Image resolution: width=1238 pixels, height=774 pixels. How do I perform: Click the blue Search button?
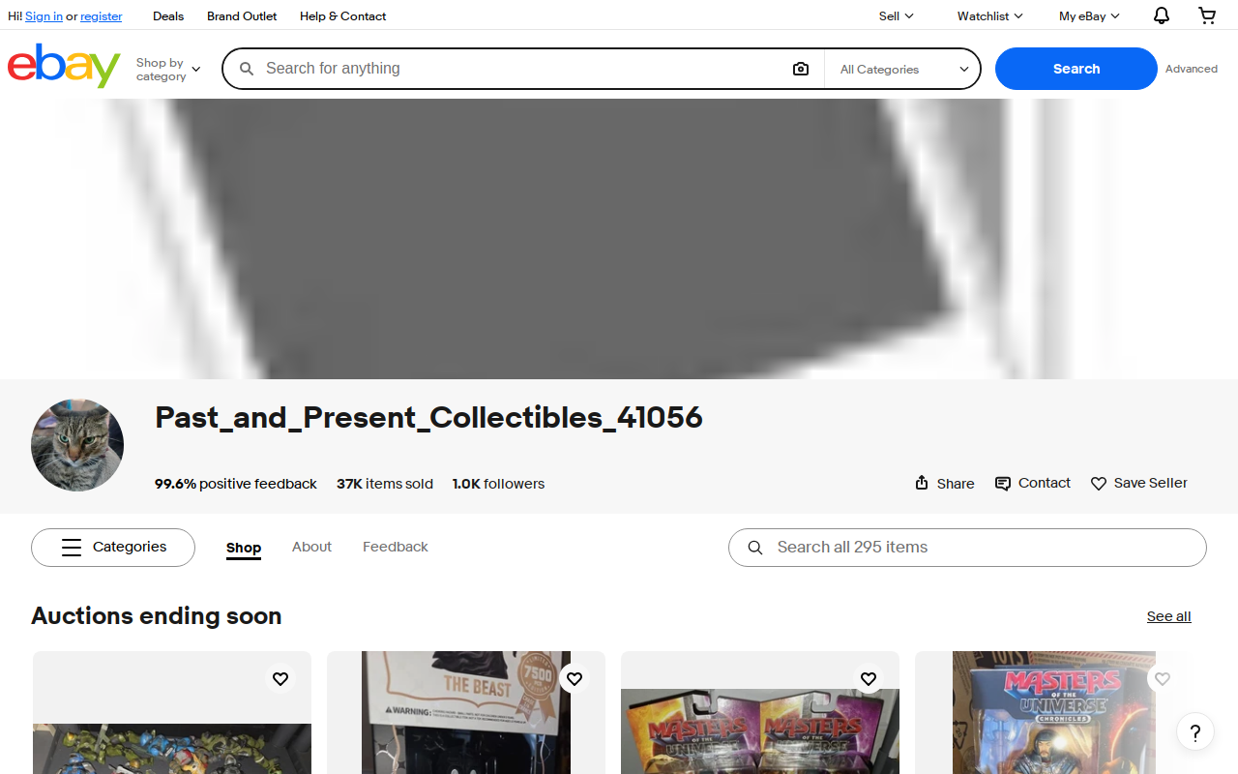[x=1076, y=69]
